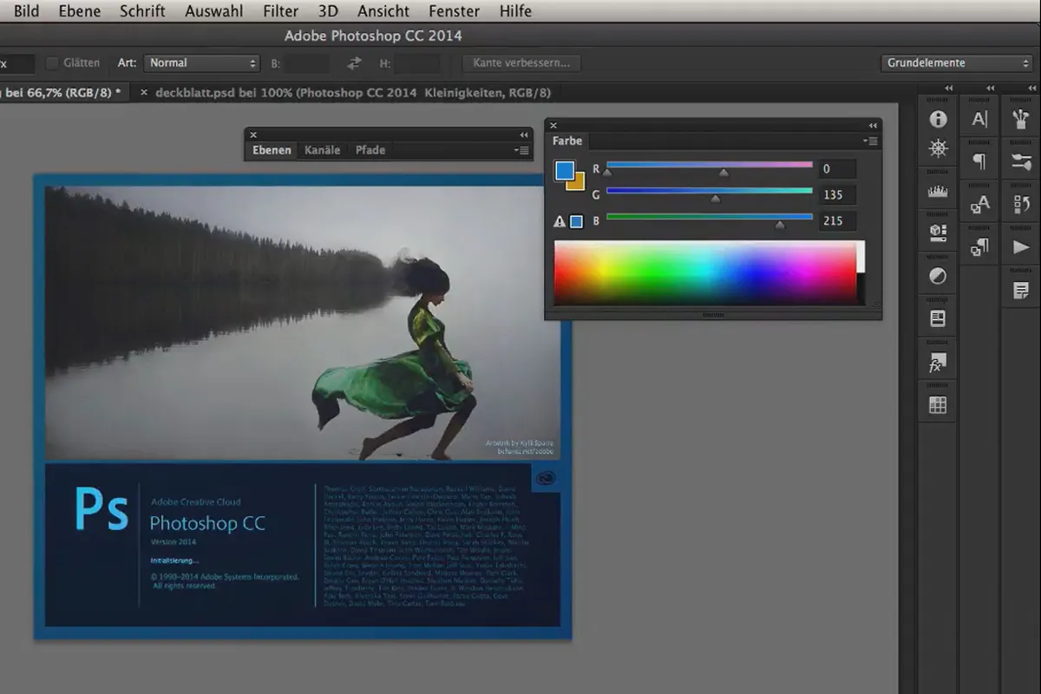Click the small blue gamut-safe color swatch
Image resolution: width=1041 pixels, height=694 pixels.
(x=576, y=222)
